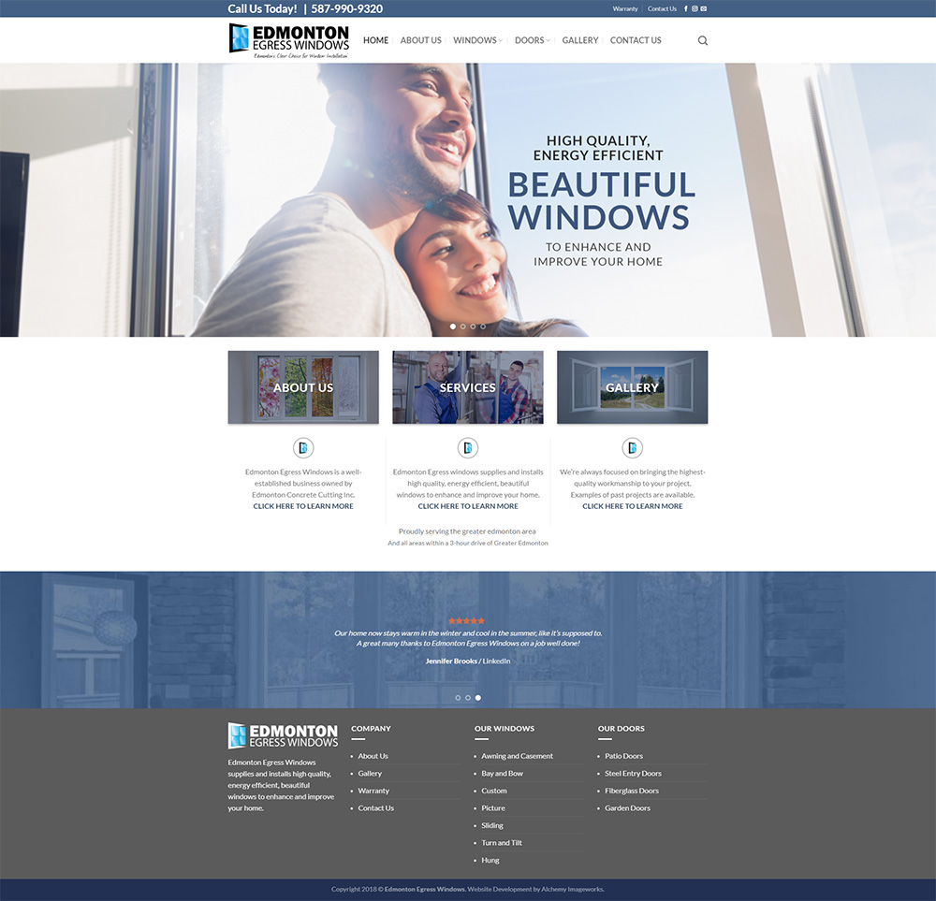The image size is (936, 901).
Task: Expand the Doors menu dropdown
Action: coord(532,40)
